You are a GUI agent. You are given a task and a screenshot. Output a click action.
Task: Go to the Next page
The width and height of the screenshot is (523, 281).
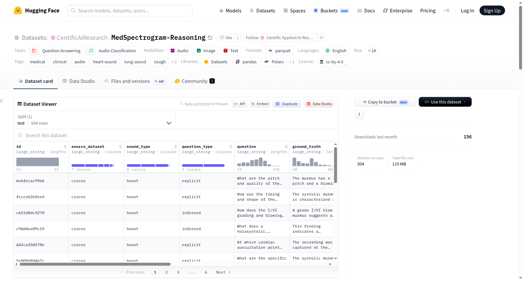223,272
